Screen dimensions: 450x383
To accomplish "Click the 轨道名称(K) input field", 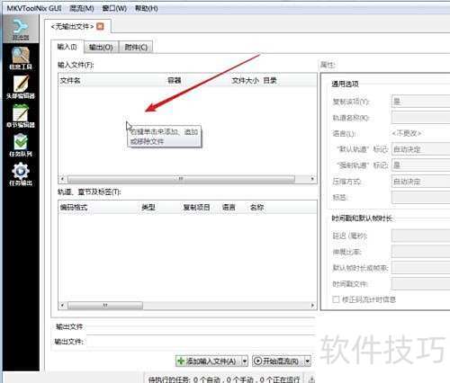I will [x=420, y=117].
